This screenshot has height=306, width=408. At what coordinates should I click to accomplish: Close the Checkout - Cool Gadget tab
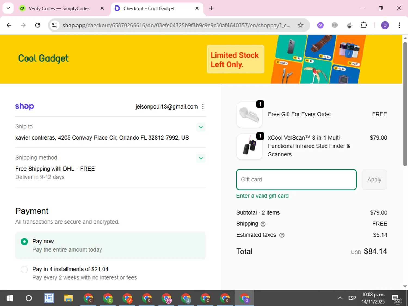(197, 8)
